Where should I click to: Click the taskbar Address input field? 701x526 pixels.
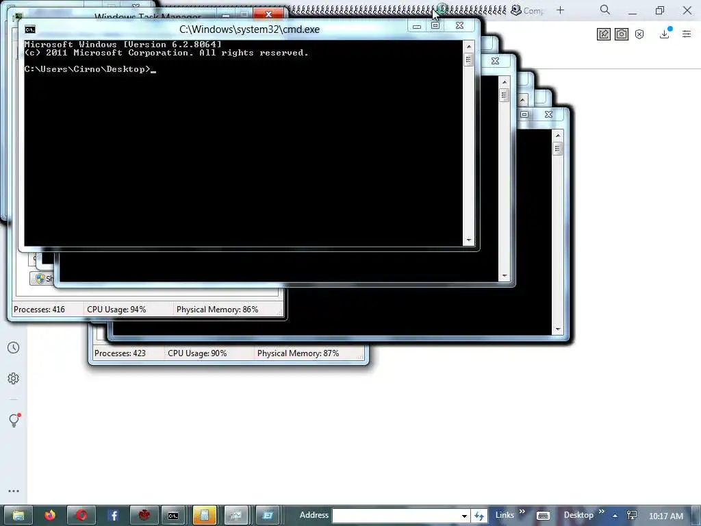[x=396, y=516]
